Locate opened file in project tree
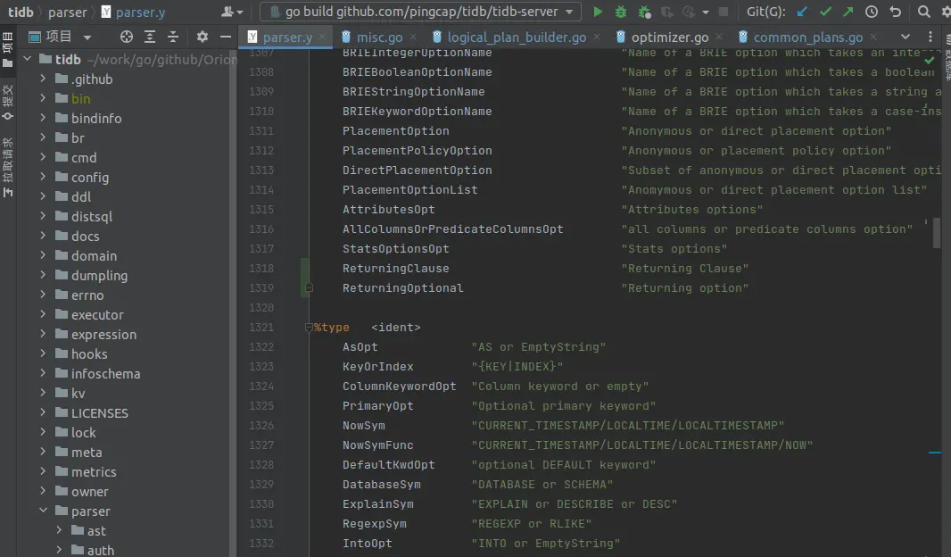The height and width of the screenshot is (557, 951). click(127, 37)
